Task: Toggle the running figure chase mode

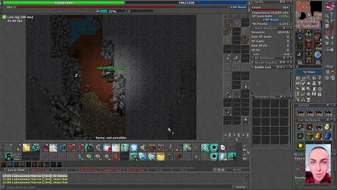Action: [333, 38]
